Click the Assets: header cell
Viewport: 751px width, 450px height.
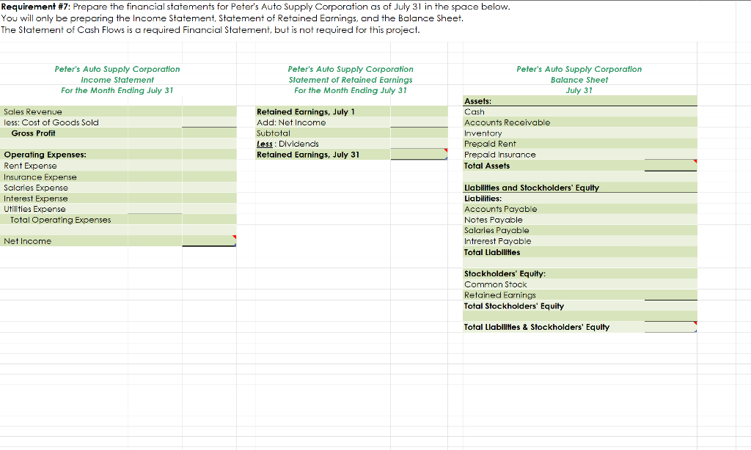tap(579, 100)
